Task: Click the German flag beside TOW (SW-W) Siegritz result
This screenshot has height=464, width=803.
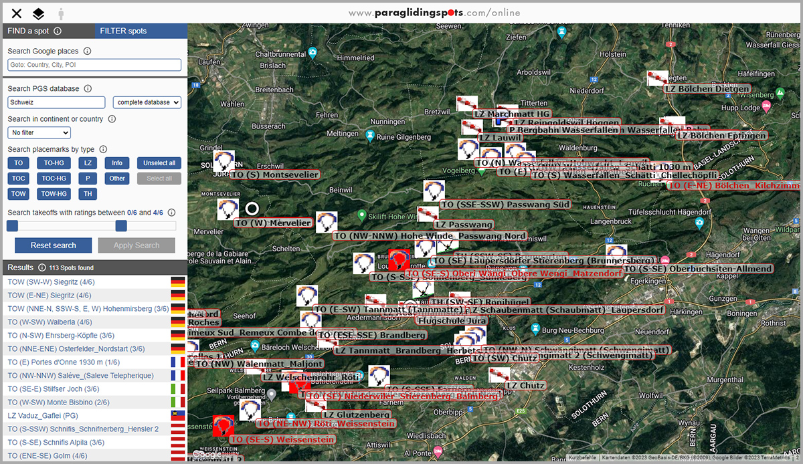Action: coord(177,281)
